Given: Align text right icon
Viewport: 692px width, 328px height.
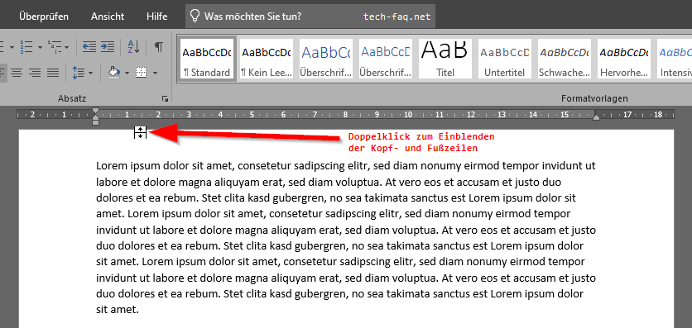Looking at the screenshot, I should tap(35, 73).
